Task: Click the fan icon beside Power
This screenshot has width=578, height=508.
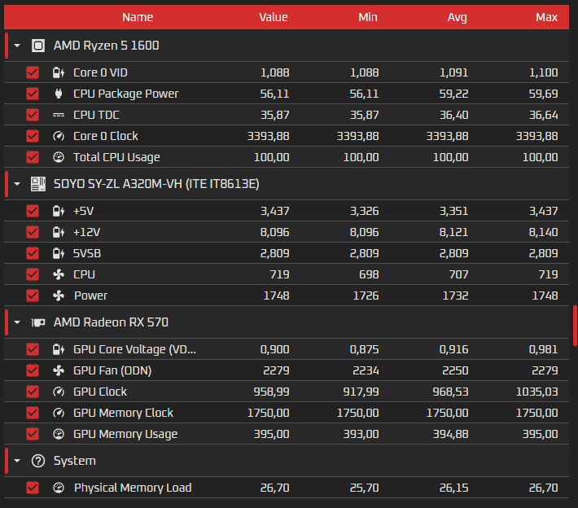Action: tap(59, 296)
